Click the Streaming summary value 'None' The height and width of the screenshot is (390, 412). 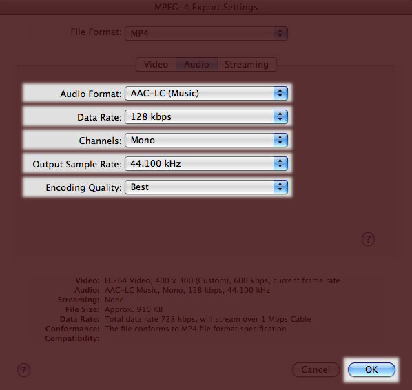pyautogui.click(x=114, y=300)
